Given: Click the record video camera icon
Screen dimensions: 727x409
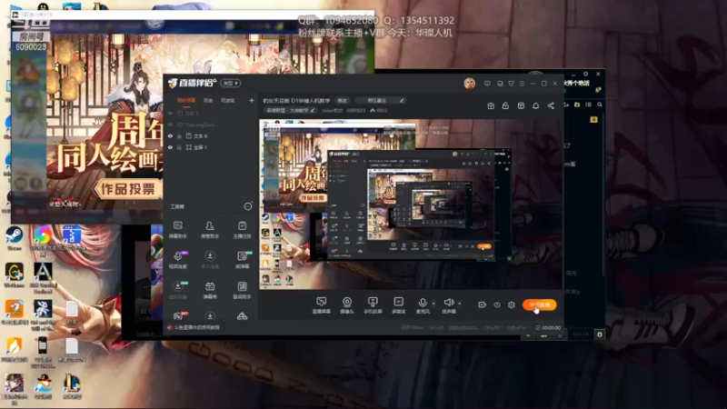Looking at the screenshot, I should [483, 304].
